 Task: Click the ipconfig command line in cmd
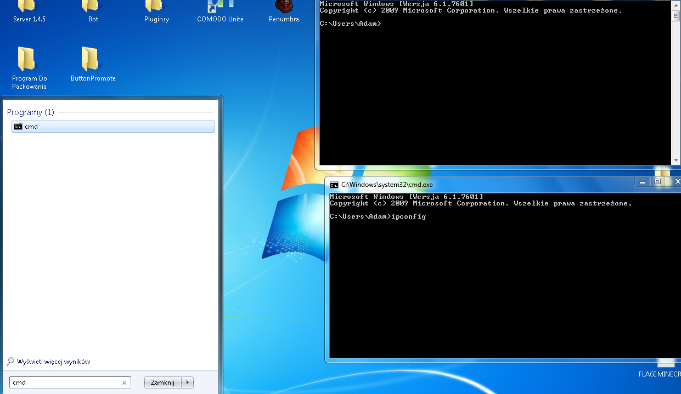[378, 216]
